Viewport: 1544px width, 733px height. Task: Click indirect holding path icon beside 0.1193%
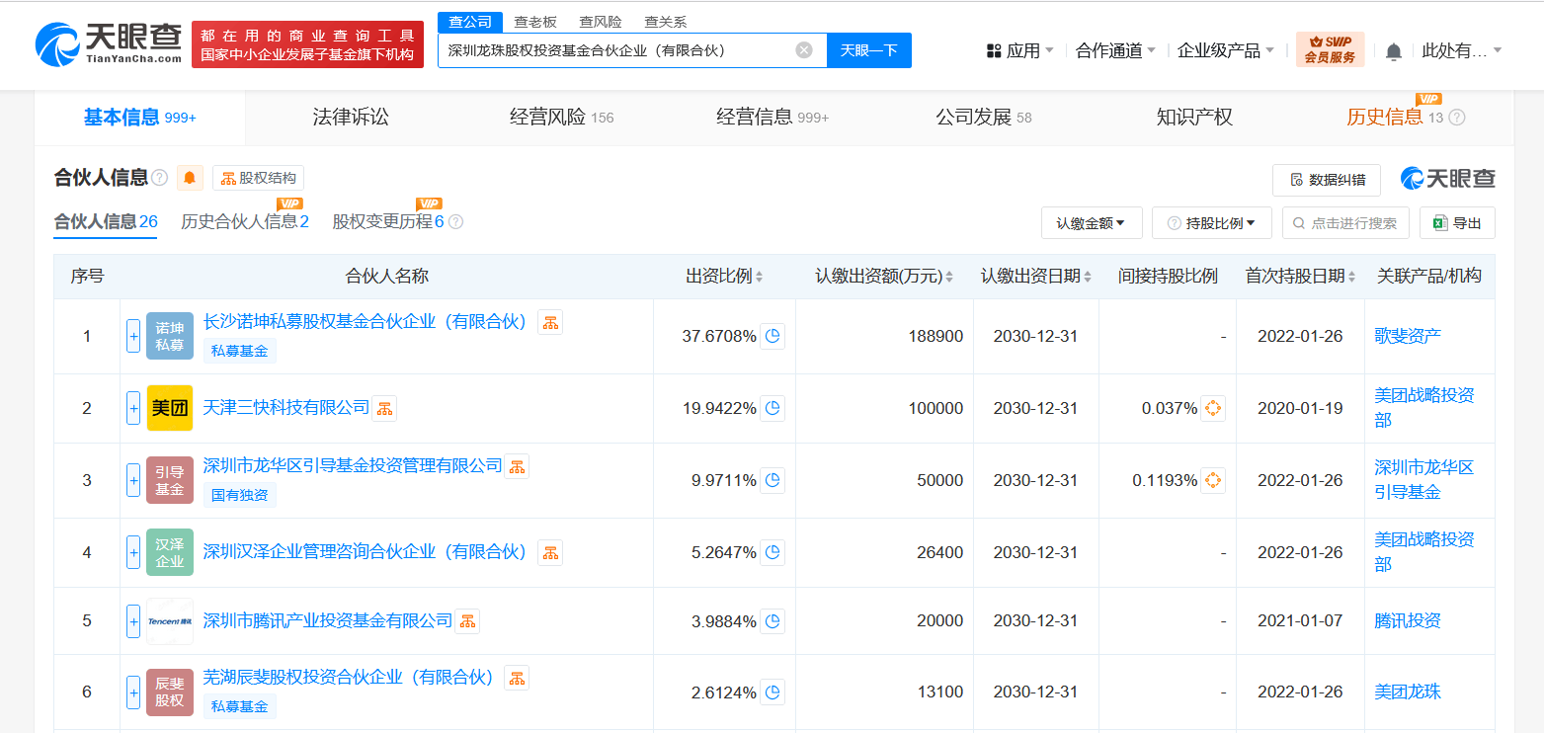pyautogui.click(x=1213, y=480)
